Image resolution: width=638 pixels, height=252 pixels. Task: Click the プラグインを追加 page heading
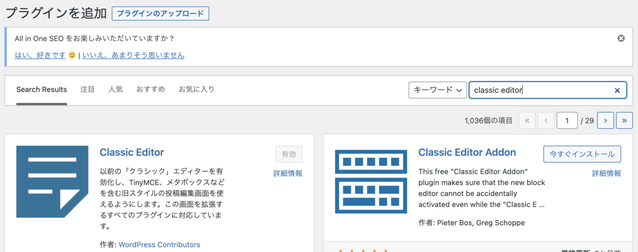(x=55, y=13)
